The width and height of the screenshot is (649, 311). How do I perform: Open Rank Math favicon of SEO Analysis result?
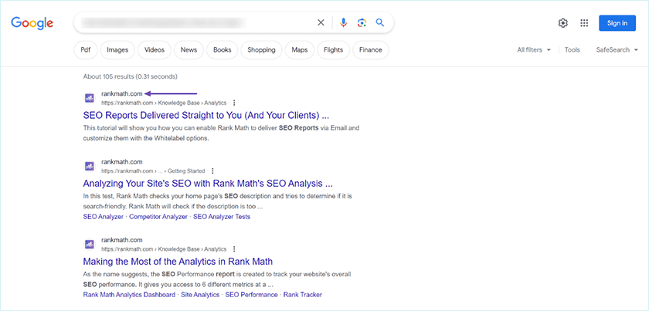[x=90, y=166]
